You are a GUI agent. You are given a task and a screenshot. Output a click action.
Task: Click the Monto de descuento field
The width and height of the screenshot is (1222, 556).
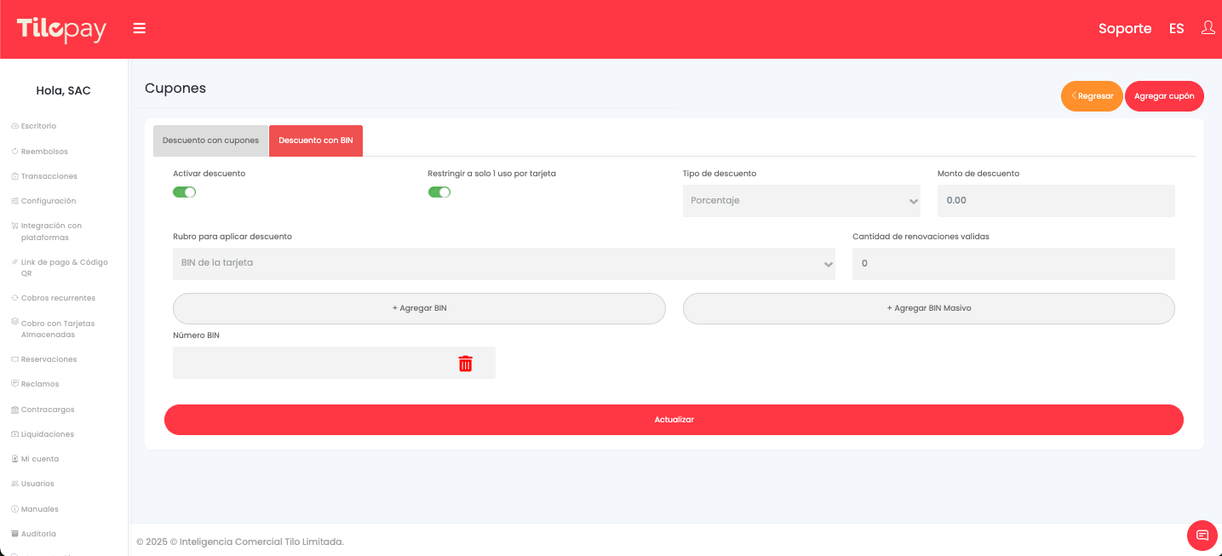(x=1055, y=201)
